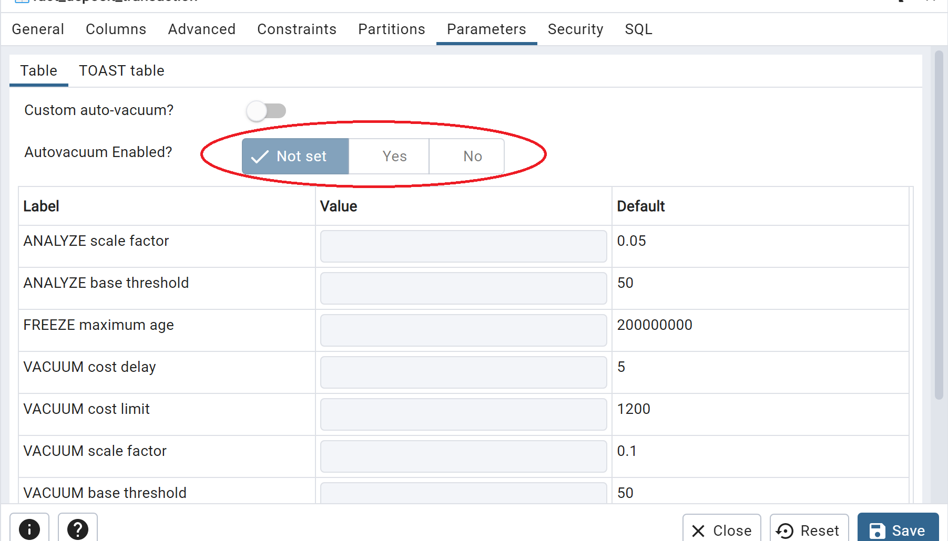This screenshot has width=948, height=541.
Task: Go to the Constraints tab
Action: [x=297, y=29]
